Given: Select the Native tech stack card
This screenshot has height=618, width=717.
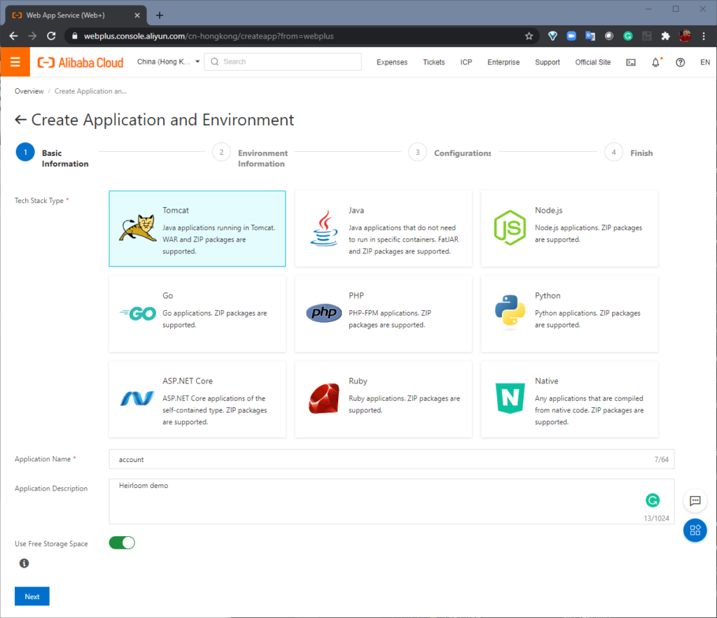Looking at the screenshot, I should (569, 400).
